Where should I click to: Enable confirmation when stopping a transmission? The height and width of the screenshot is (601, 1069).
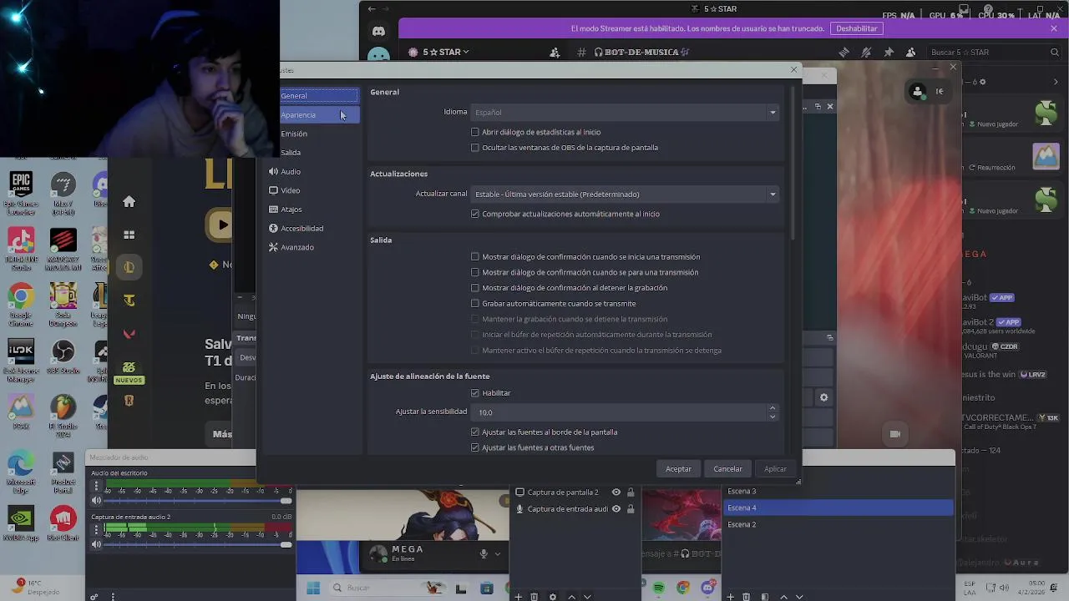(x=475, y=272)
